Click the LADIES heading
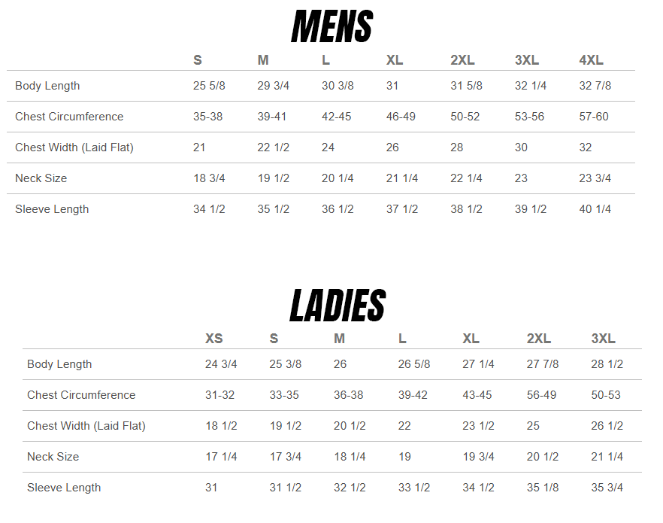Viewport: 663px width, 523px height. click(x=338, y=306)
